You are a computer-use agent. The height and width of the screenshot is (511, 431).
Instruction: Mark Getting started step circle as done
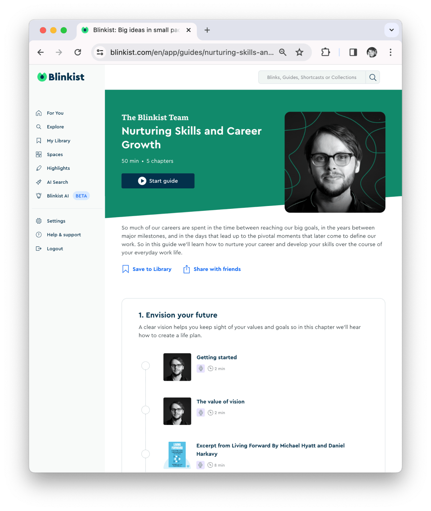(x=145, y=366)
